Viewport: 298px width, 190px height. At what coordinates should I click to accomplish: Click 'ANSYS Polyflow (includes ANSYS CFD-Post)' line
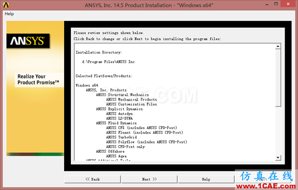coord(146,142)
